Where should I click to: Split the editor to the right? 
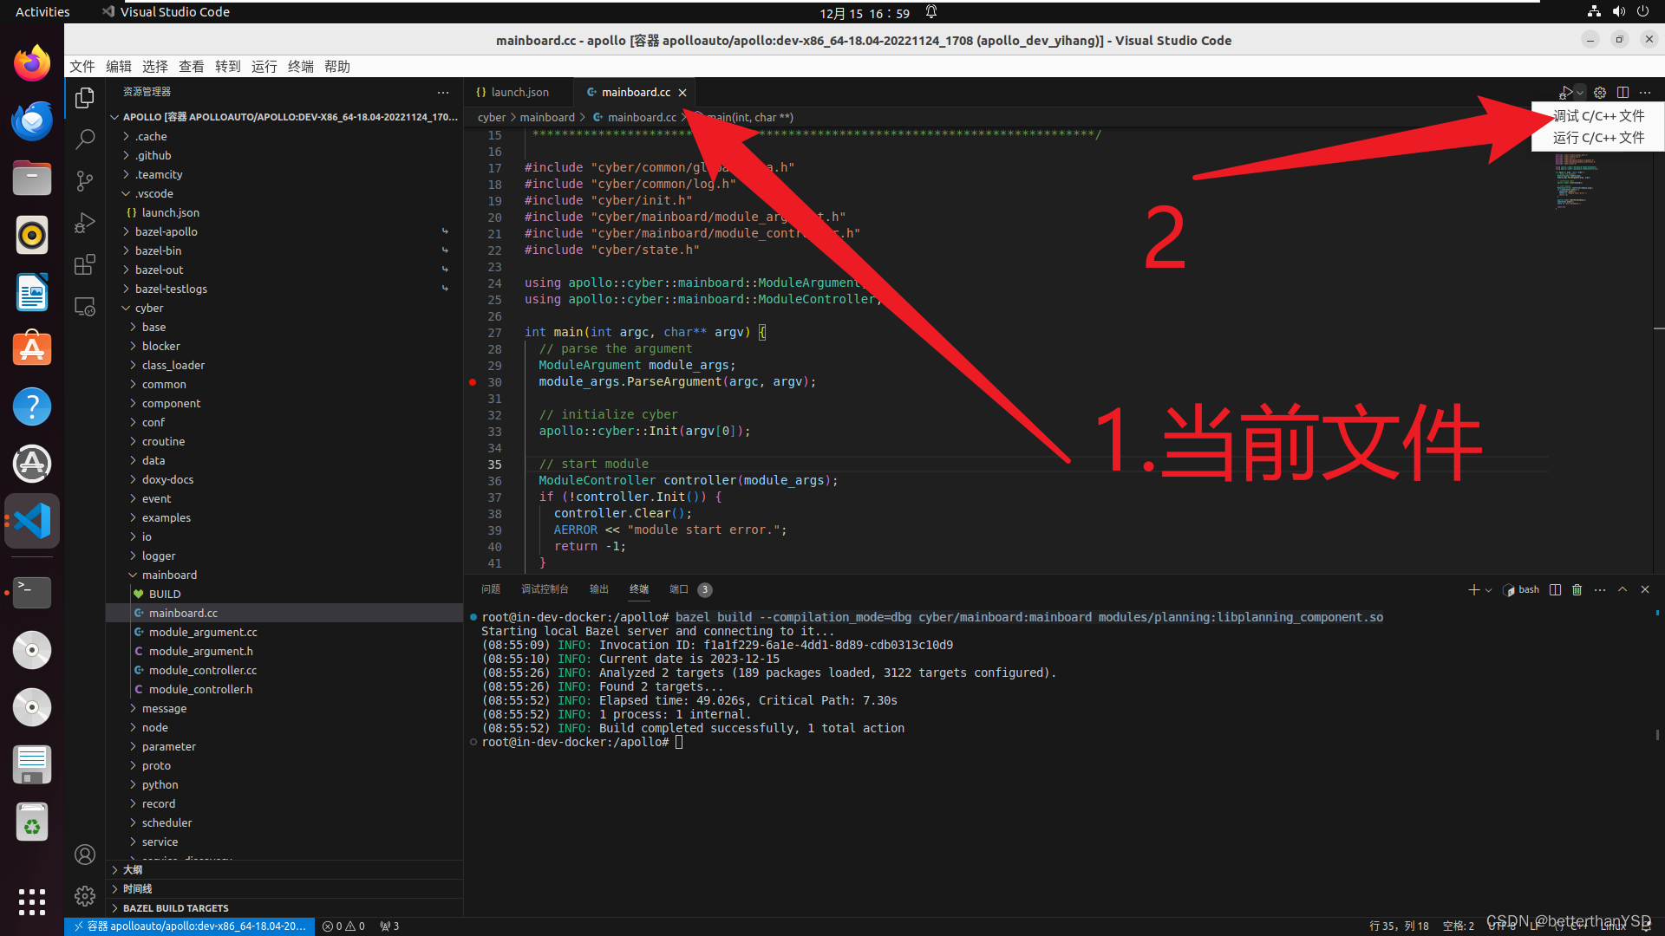pyautogui.click(x=1623, y=92)
